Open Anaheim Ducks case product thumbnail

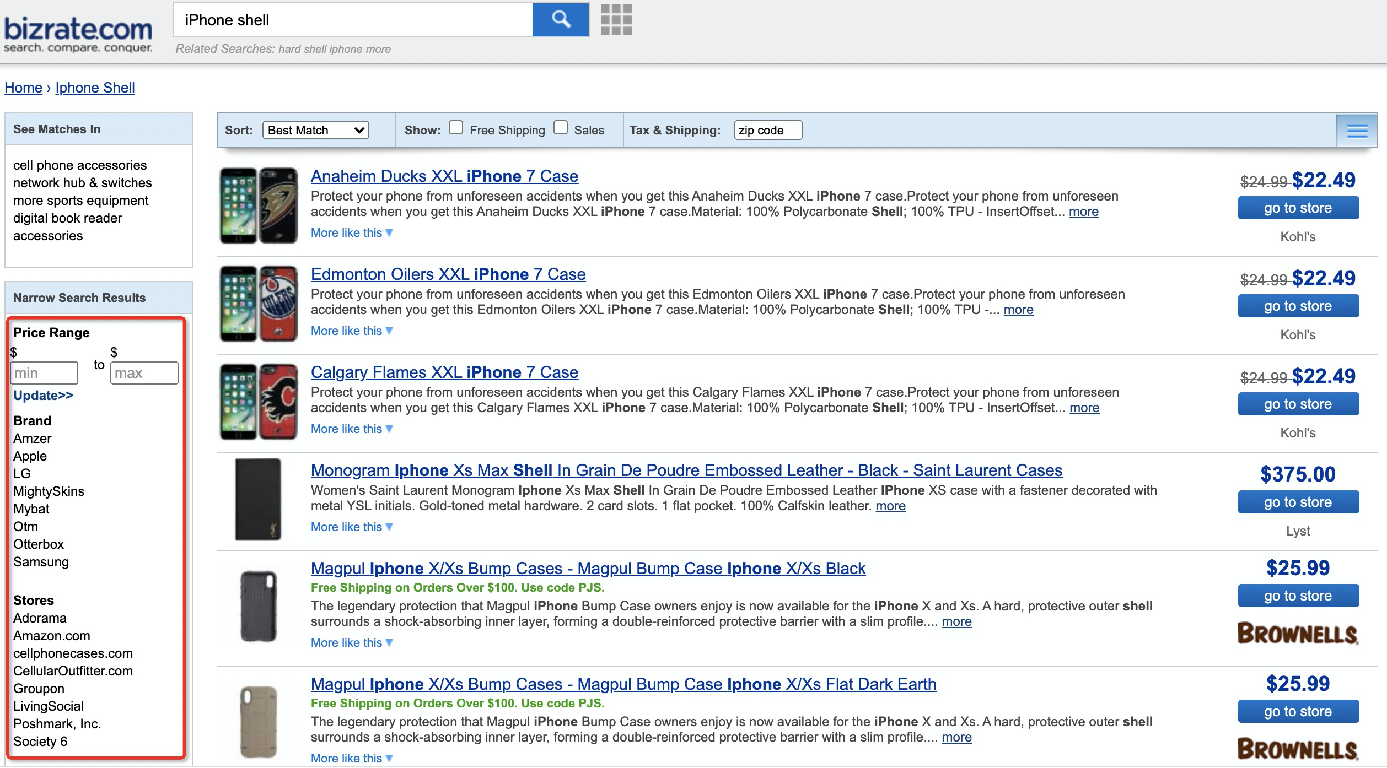tap(259, 205)
